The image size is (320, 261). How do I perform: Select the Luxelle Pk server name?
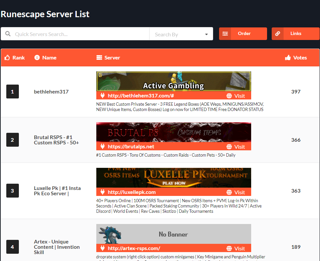[57, 191]
